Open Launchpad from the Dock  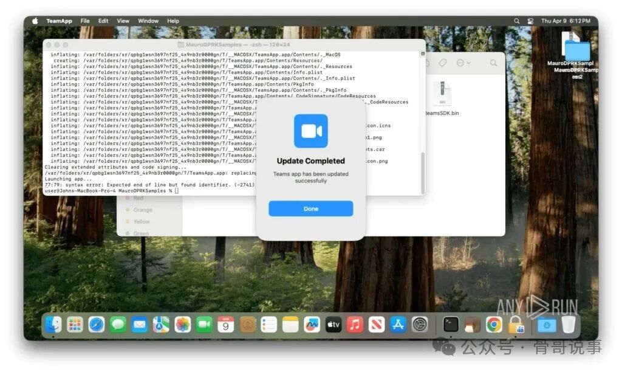click(75, 325)
